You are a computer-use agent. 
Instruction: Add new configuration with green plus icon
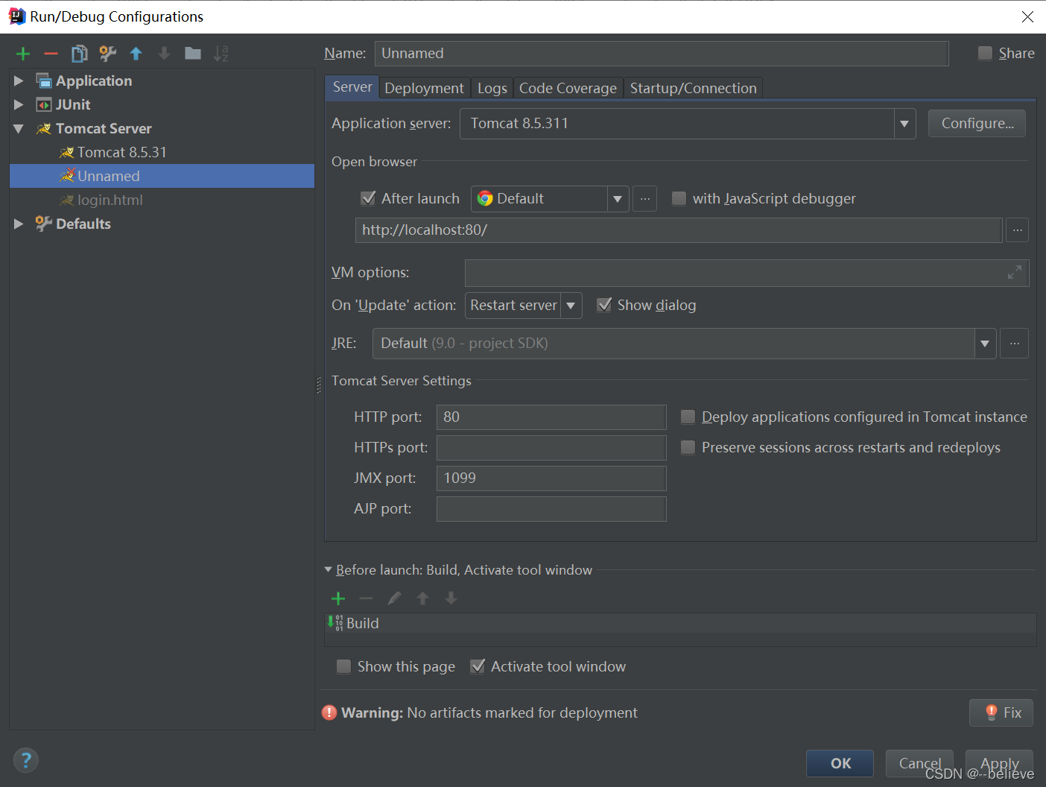tap(23, 54)
